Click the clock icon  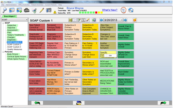click(123, 10)
